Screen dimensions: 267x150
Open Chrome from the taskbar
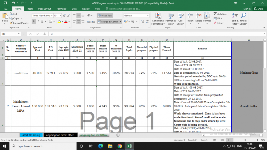(120, 146)
